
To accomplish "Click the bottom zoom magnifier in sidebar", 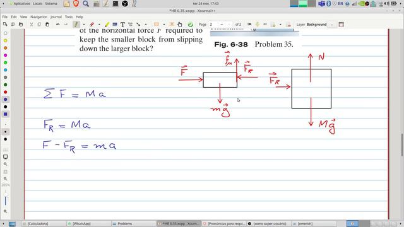I will tap(6, 211).
